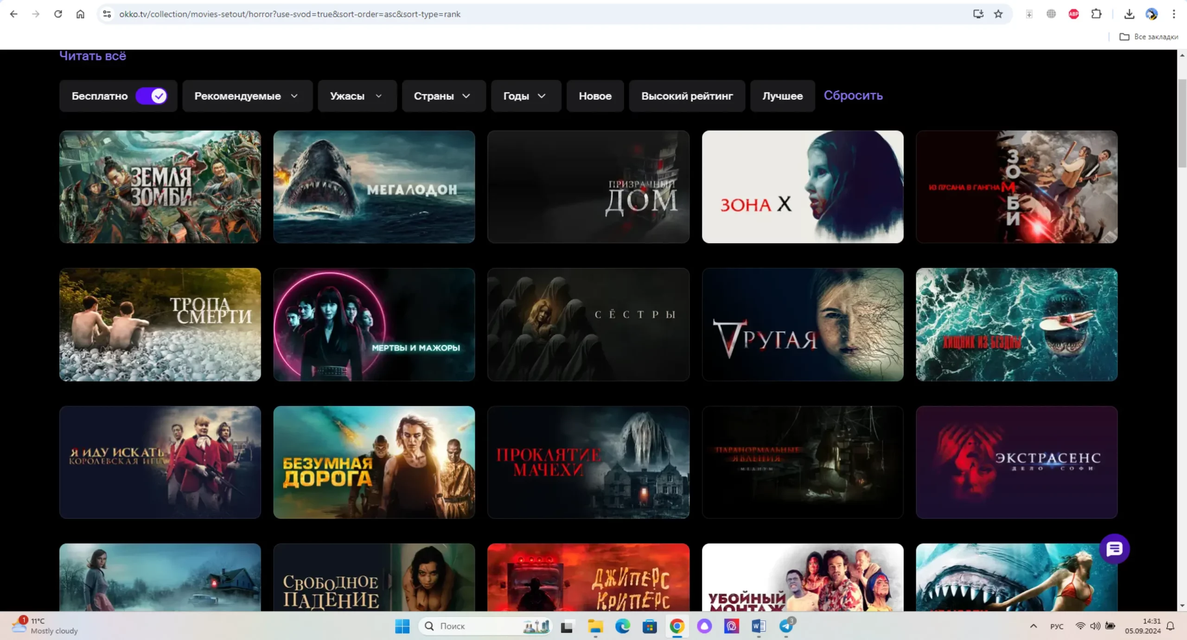Open the chat support bubble icon

point(1114,549)
